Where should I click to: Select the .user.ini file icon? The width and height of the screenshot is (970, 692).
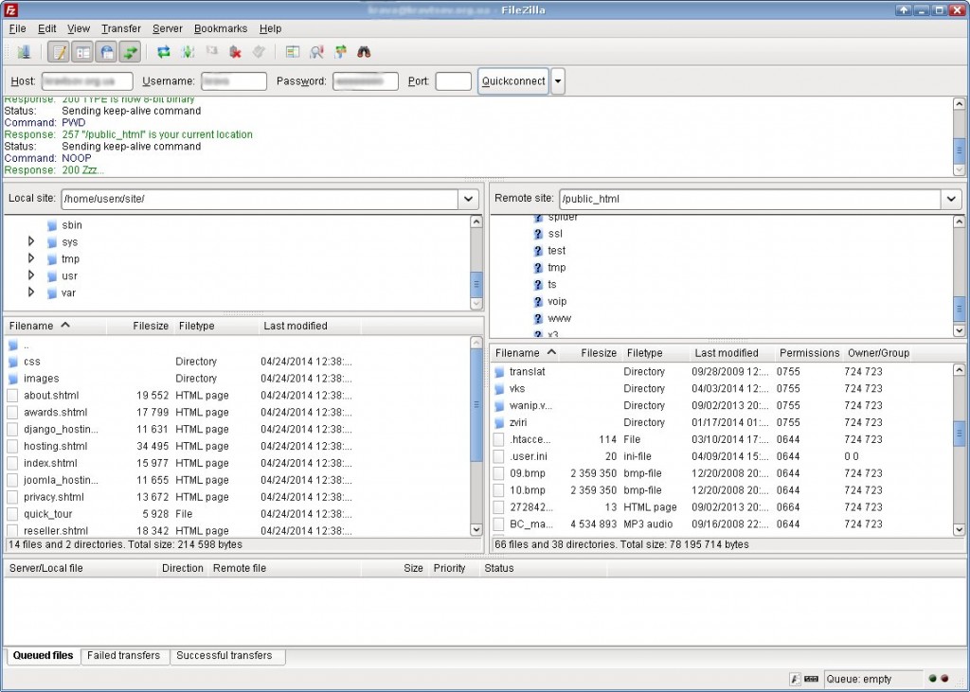coord(498,456)
